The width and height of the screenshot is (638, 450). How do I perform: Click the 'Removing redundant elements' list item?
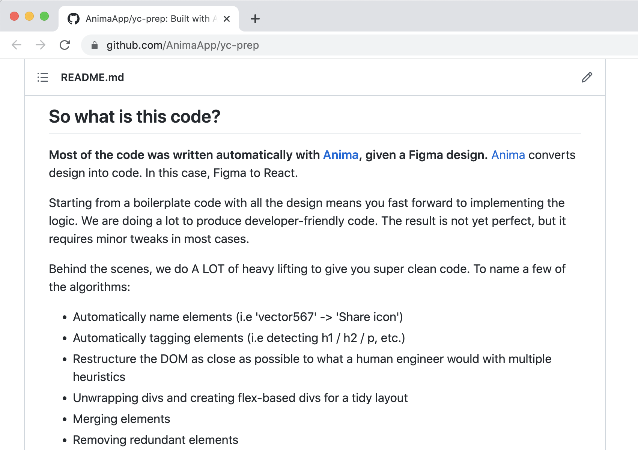pyautogui.click(x=156, y=440)
